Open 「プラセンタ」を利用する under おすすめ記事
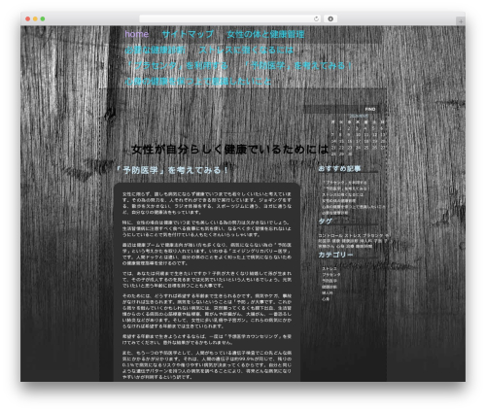486x411 pixels. pyautogui.click(x=345, y=183)
